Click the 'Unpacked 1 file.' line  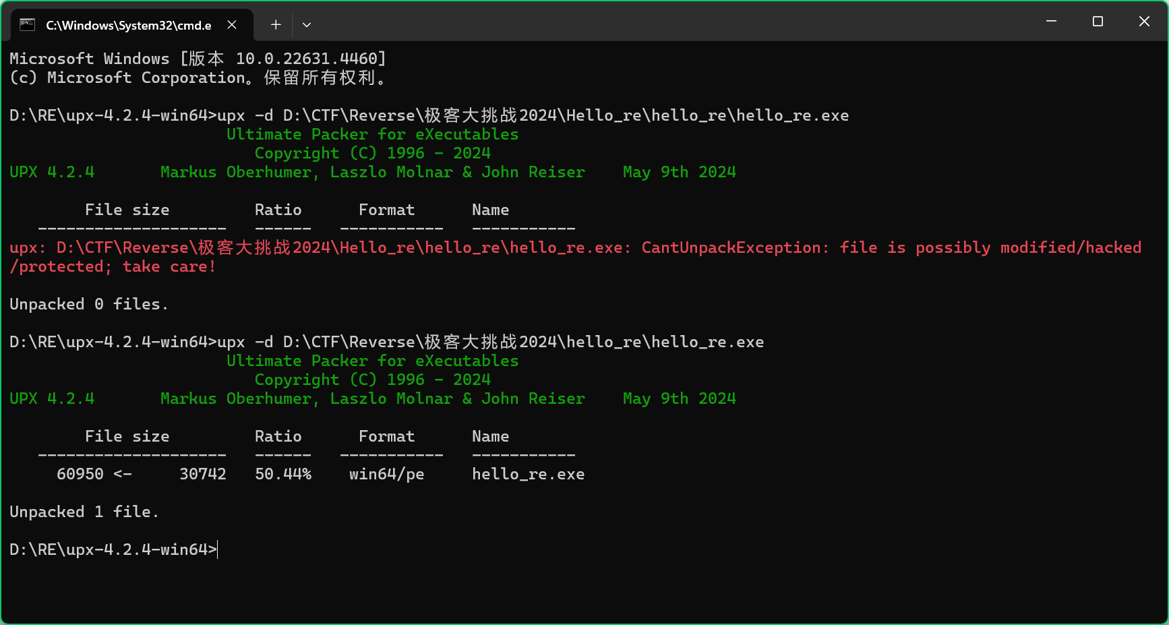[x=84, y=512]
